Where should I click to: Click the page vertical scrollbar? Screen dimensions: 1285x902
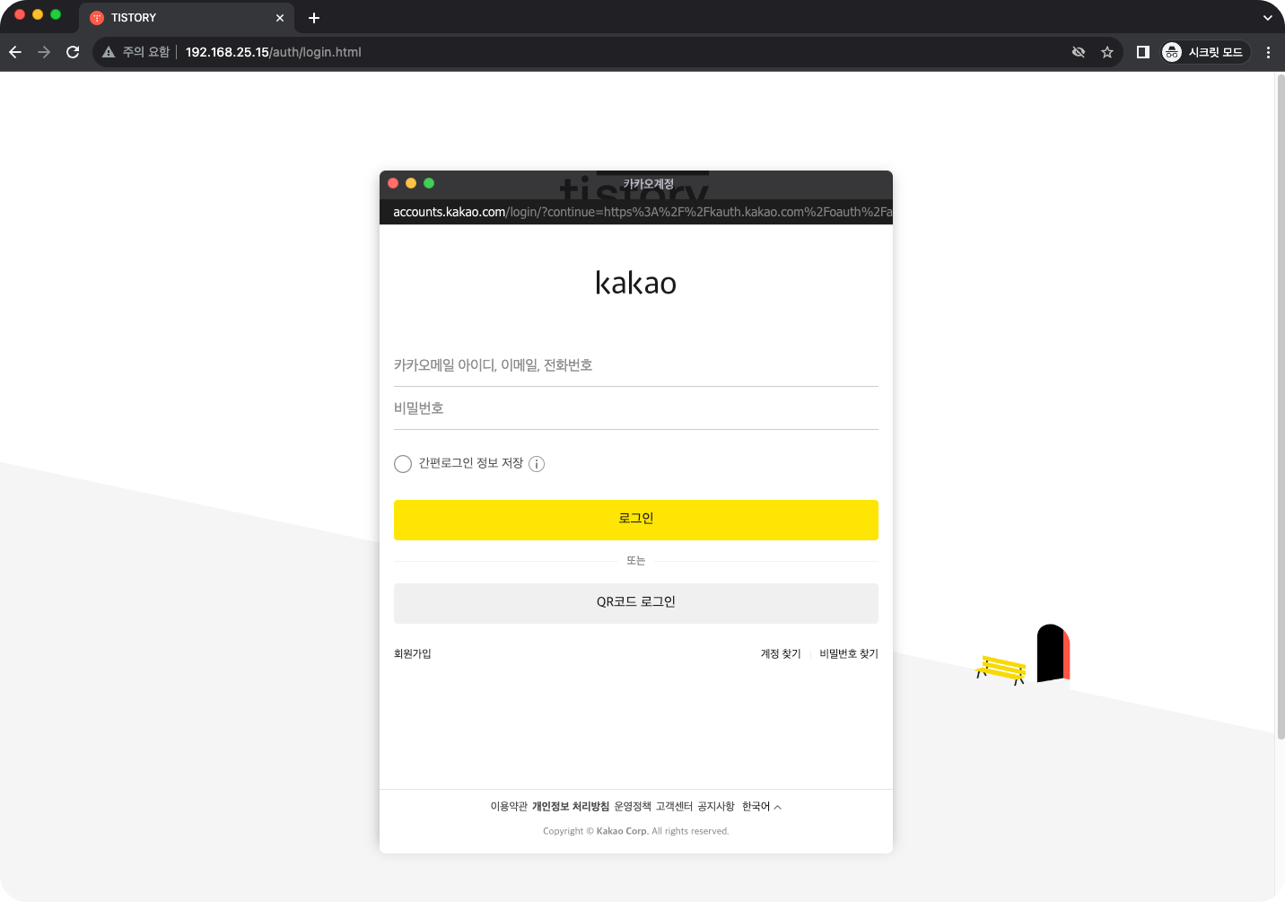(1281, 407)
